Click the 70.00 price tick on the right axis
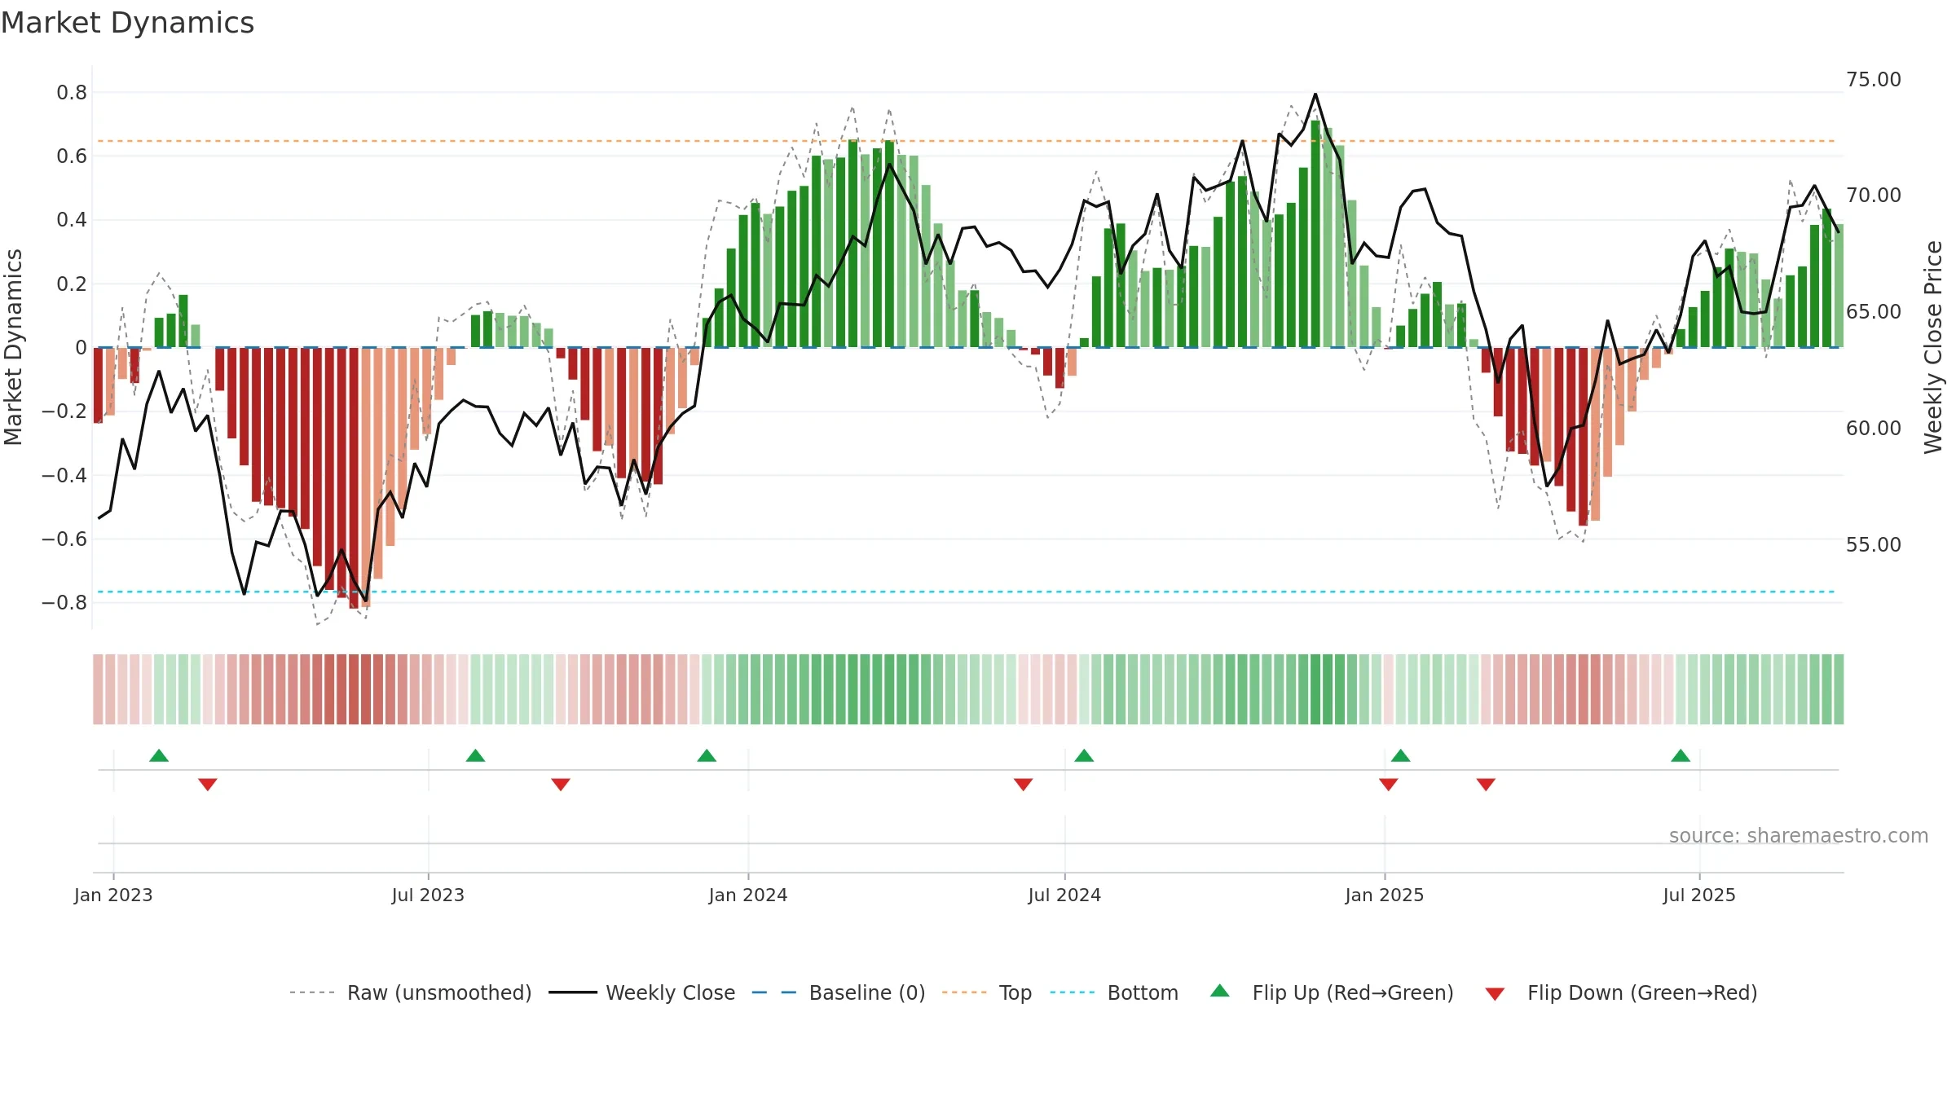 point(1874,196)
